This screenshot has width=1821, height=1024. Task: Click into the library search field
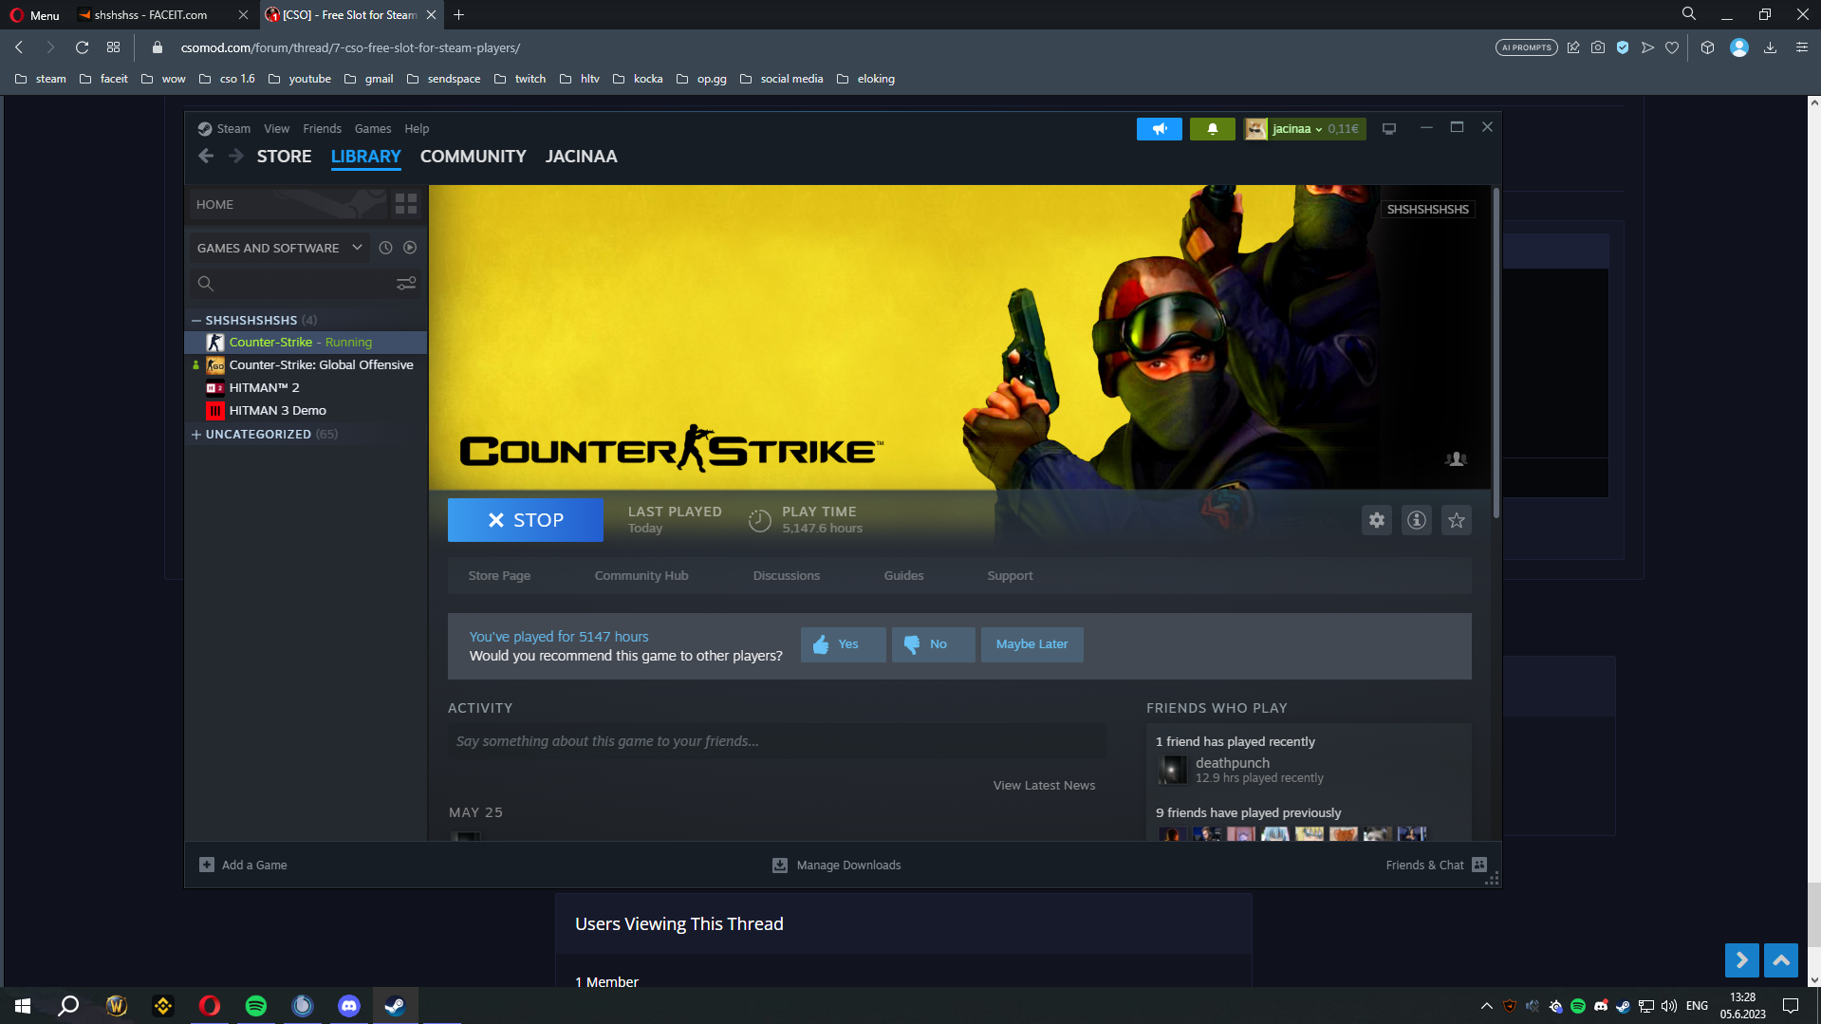(x=292, y=284)
